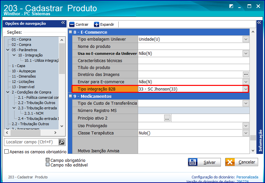Screen dimensions: 265x183
Task: Select 1 - Capa section
Action: tap(18, 66)
